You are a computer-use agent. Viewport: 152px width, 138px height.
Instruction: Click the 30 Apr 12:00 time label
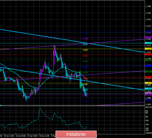[x=44, y=136]
